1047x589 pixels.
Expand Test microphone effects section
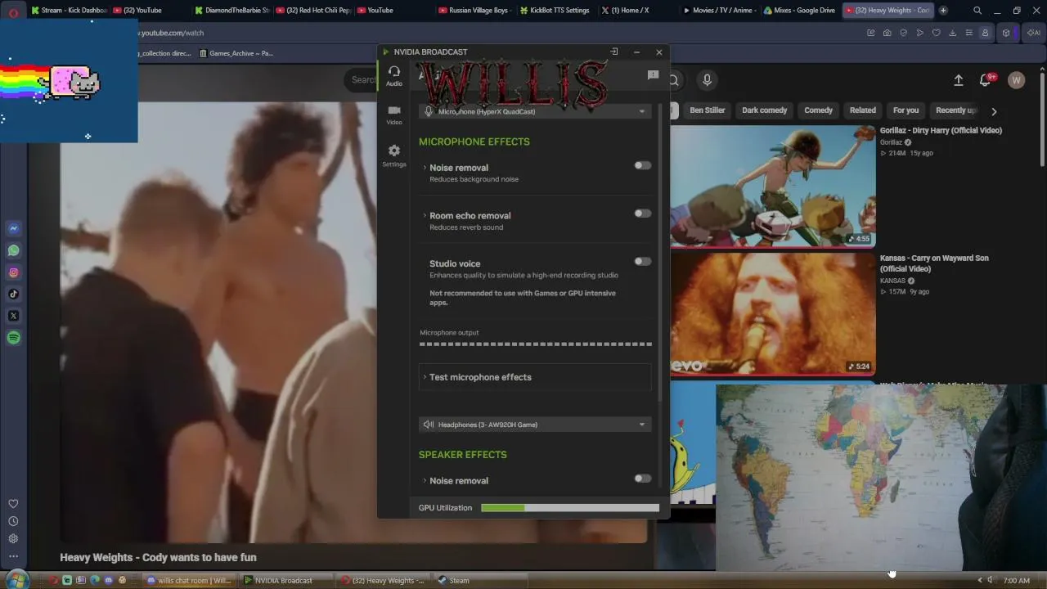point(535,377)
